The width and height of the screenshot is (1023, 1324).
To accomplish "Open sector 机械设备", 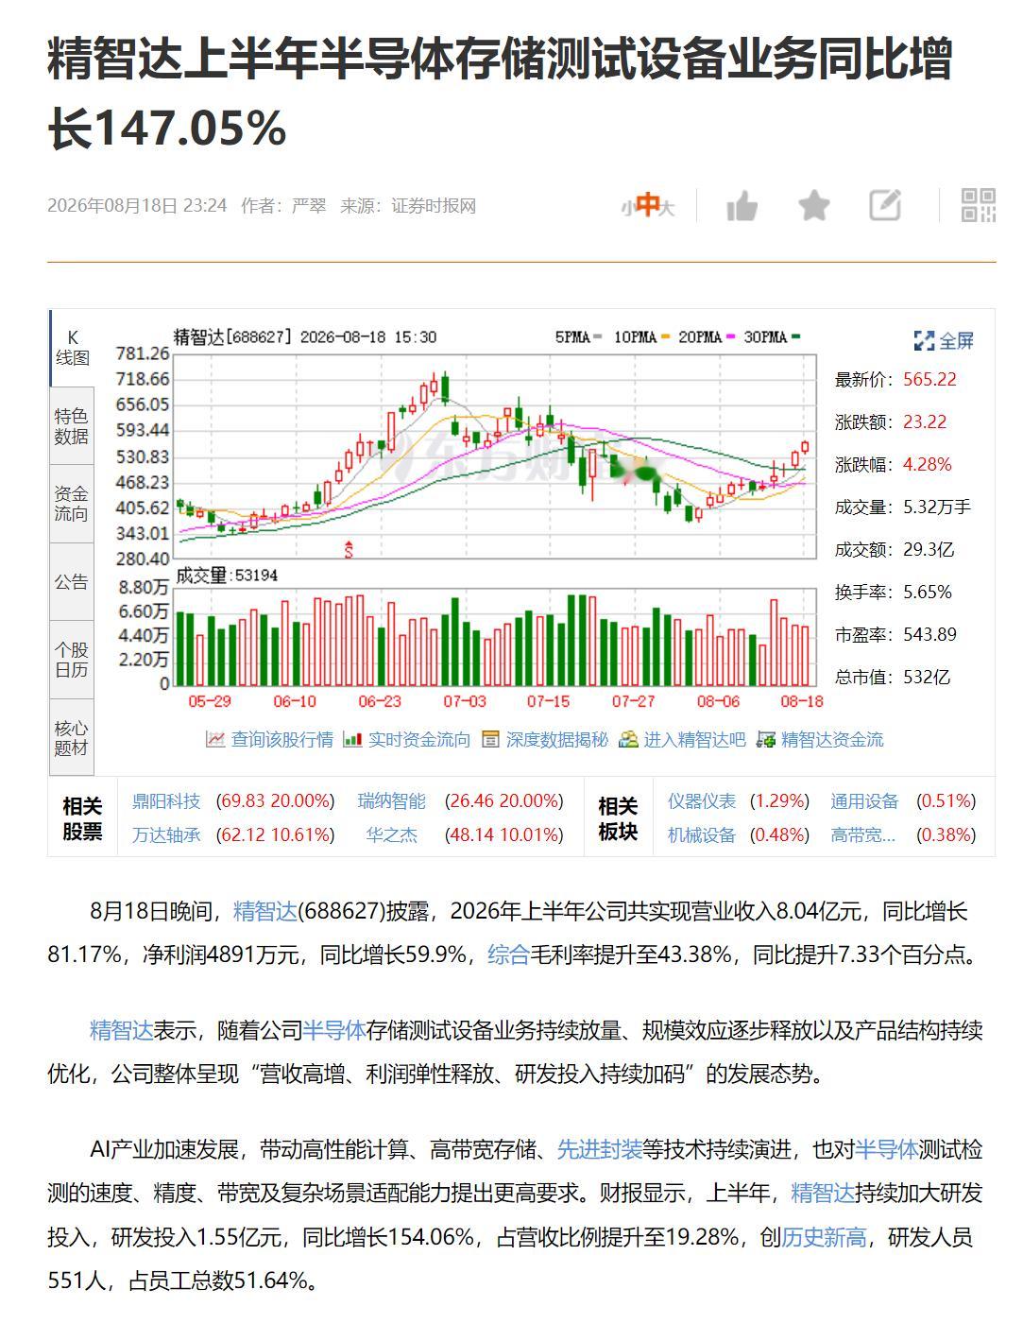I will click(702, 834).
